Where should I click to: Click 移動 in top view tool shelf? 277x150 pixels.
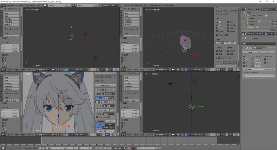point(12,13)
